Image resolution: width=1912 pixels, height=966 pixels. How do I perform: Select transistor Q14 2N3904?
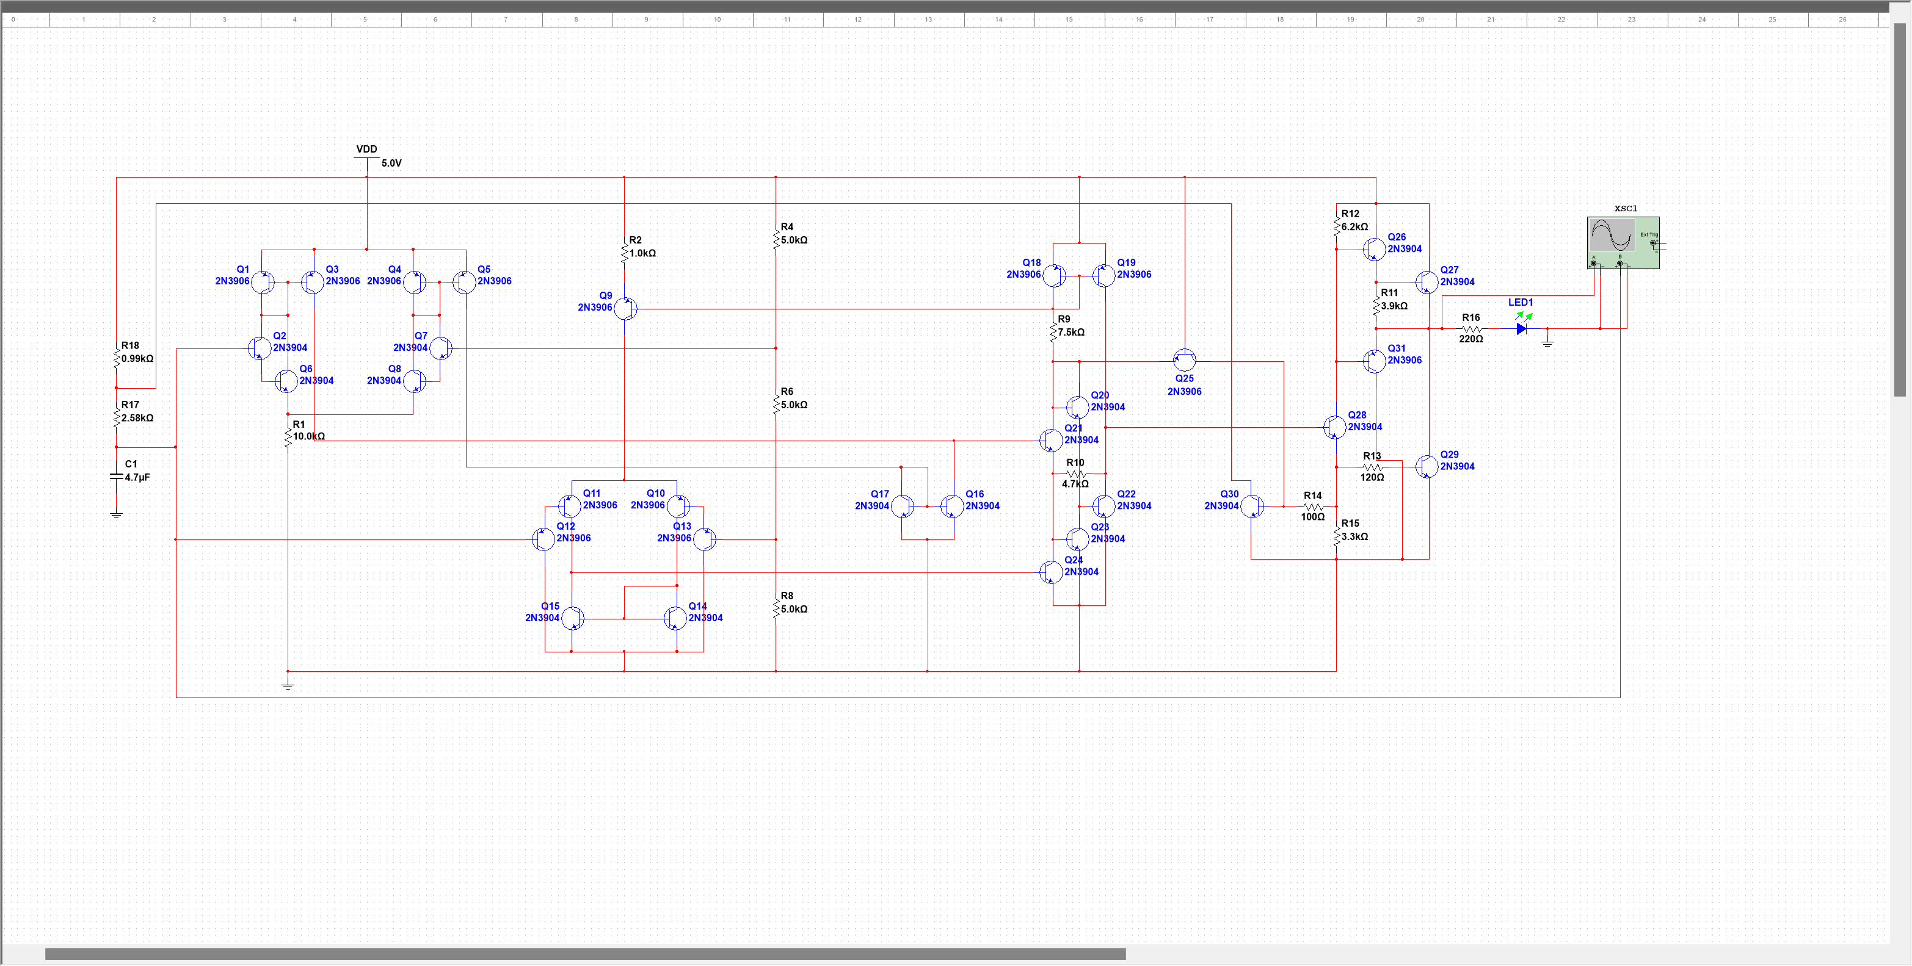tap(675, 618)
